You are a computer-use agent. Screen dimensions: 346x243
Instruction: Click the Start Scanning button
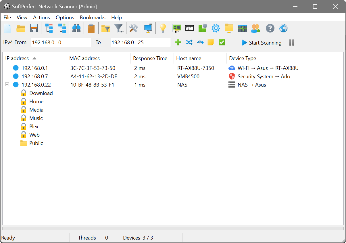pyautogui.click(x=262, y=43)
